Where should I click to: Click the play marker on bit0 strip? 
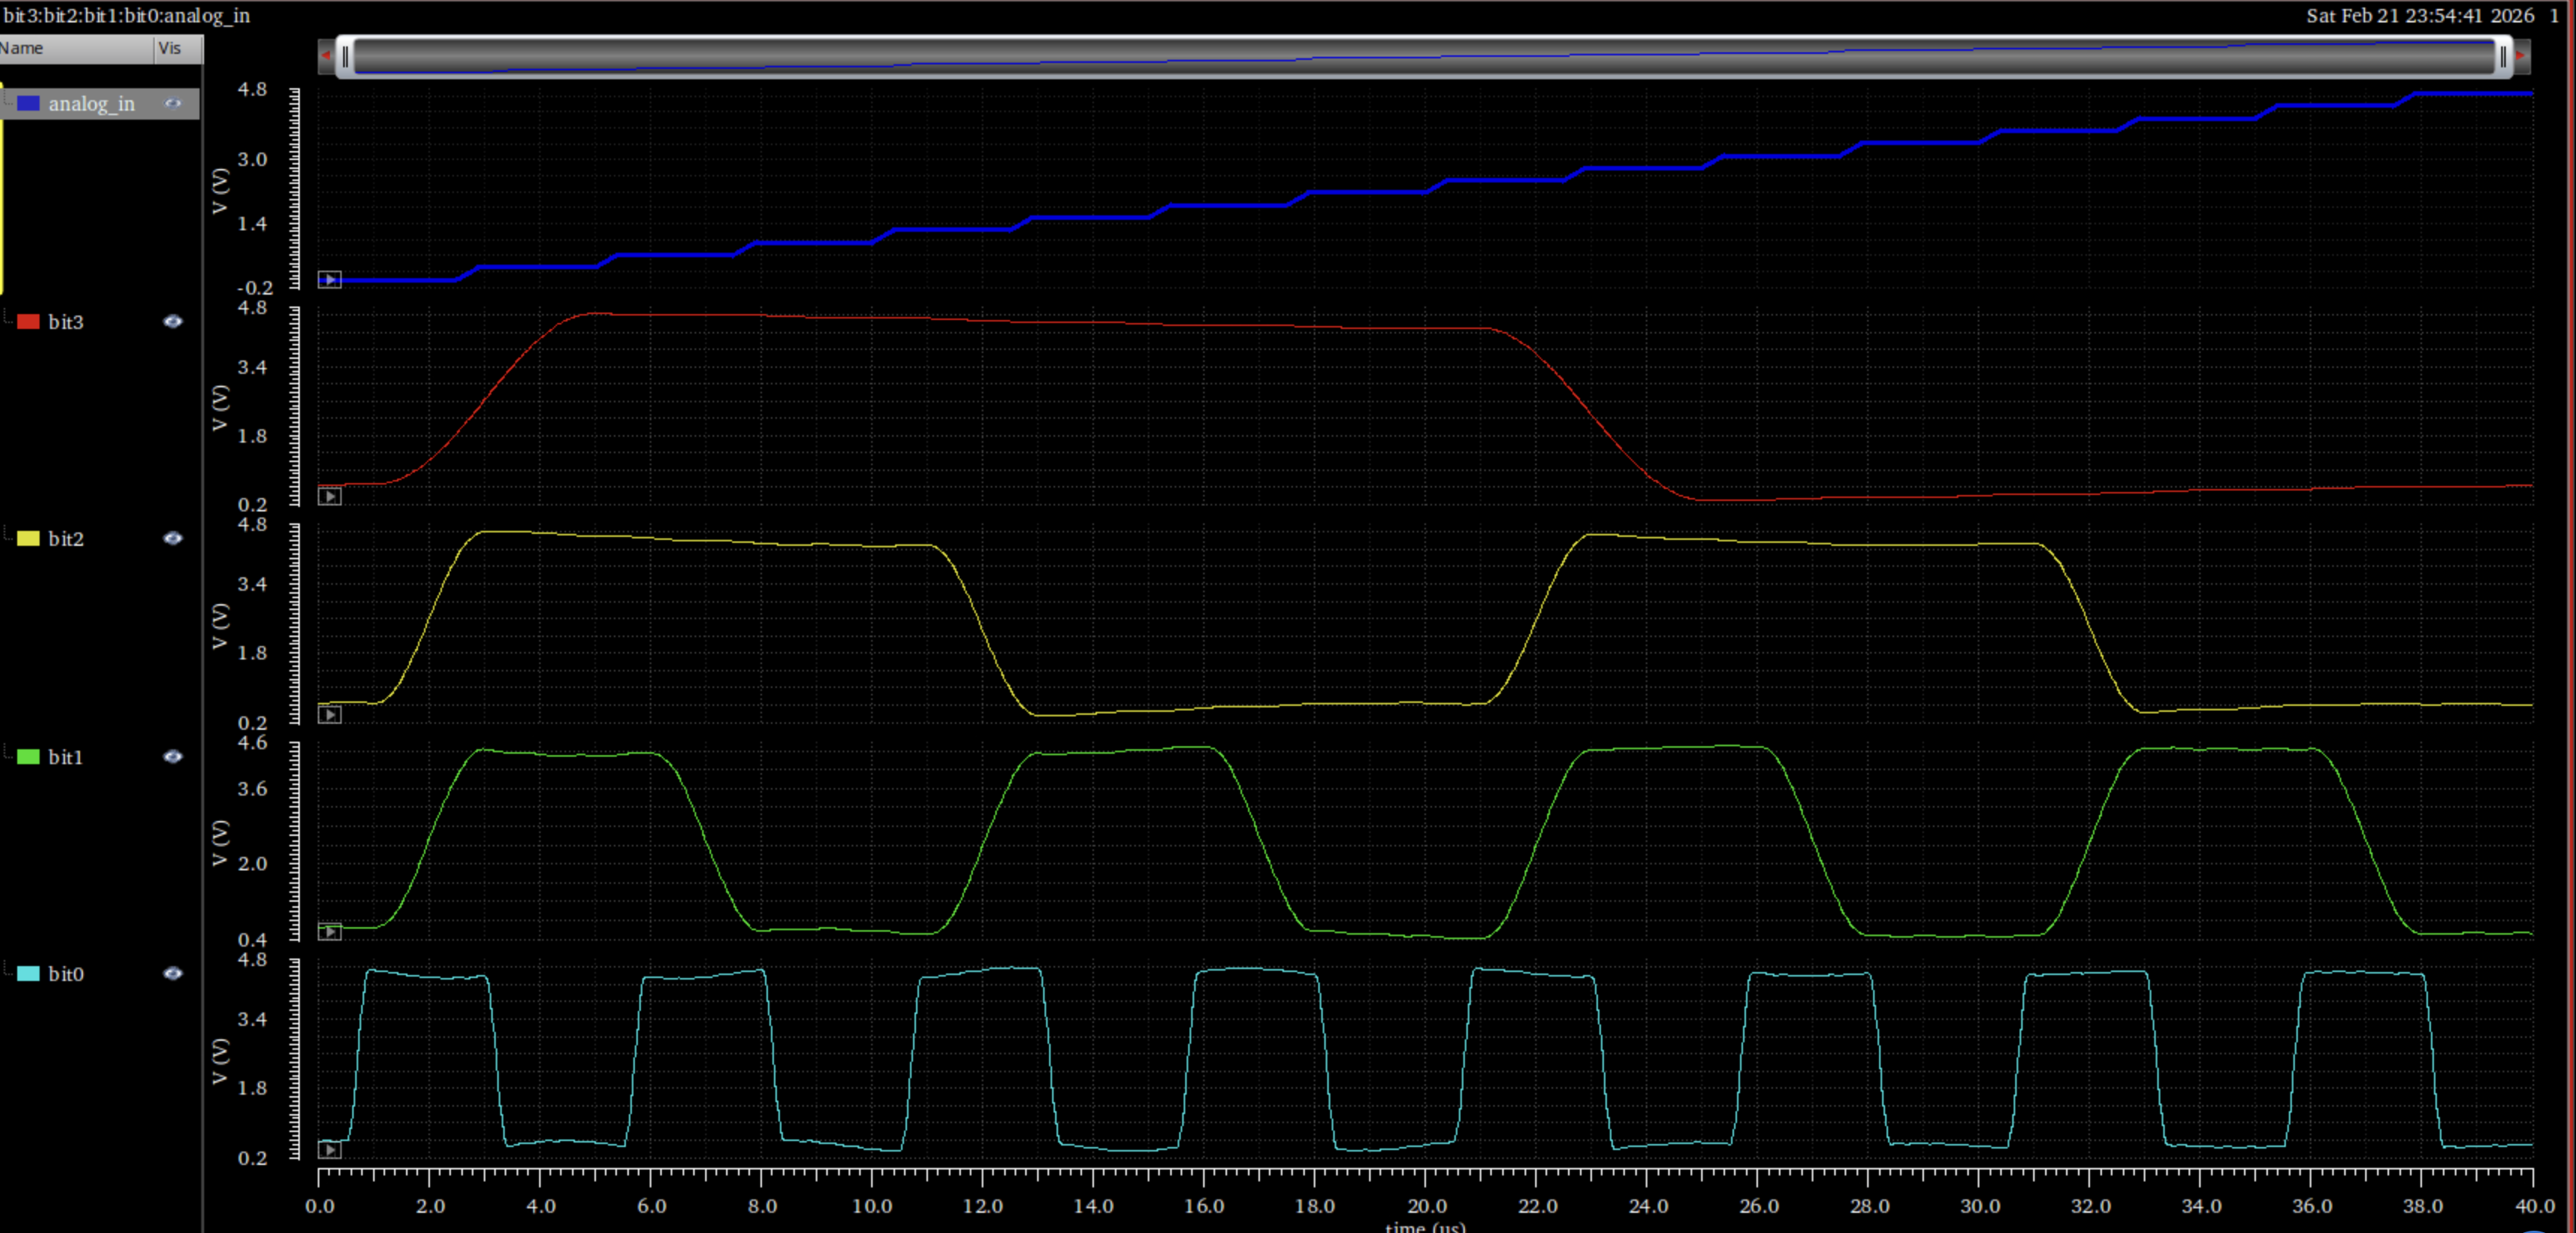click(x=329, y=1150)
